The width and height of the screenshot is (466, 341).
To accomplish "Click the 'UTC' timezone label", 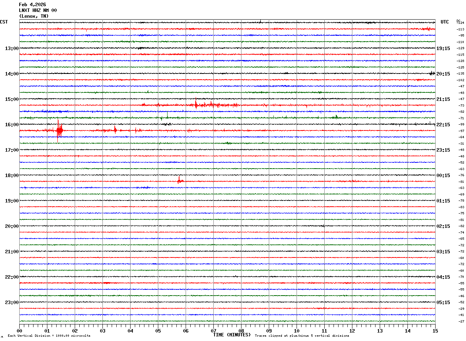I will click(445, 22).
